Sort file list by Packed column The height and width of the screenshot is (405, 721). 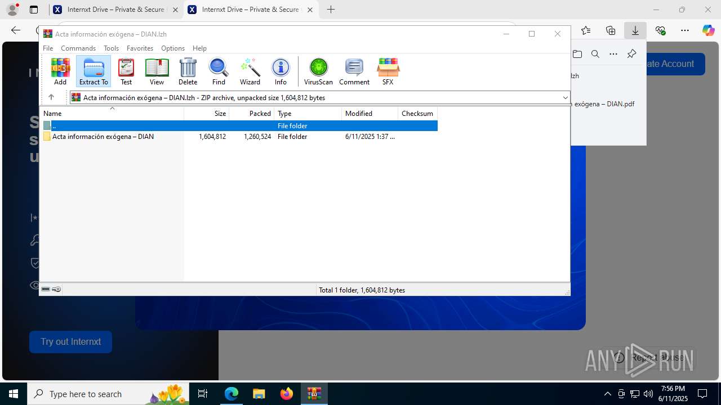252,114
